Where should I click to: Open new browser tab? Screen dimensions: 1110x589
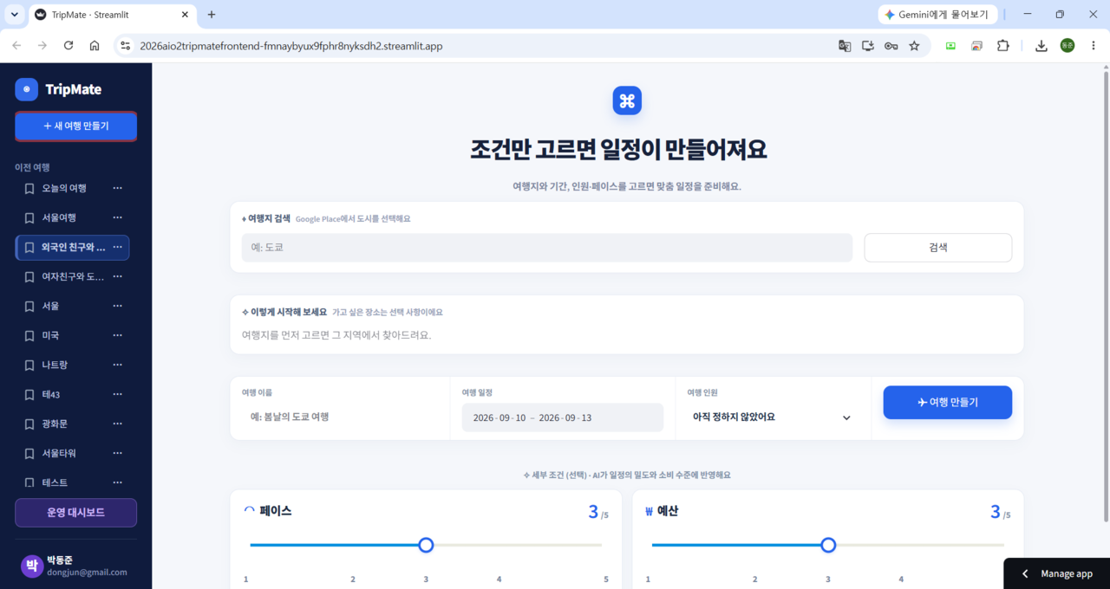[x=212, y=15]
